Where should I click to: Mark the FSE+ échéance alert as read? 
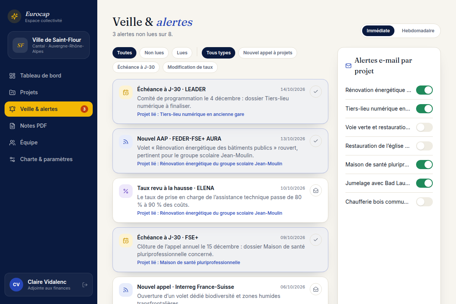click(x=316, y=240)
